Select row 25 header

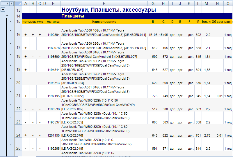(x=18, y=144)
